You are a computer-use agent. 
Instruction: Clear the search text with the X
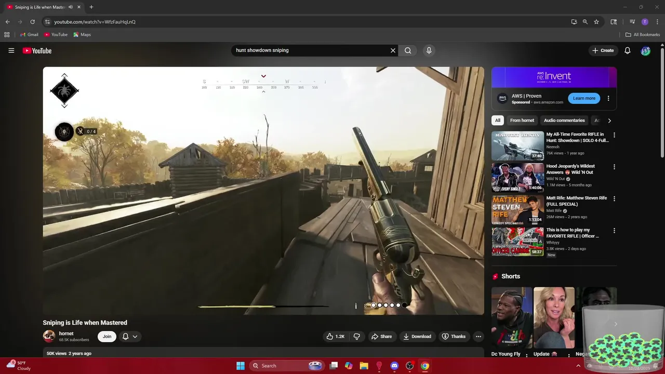point(393,50)
